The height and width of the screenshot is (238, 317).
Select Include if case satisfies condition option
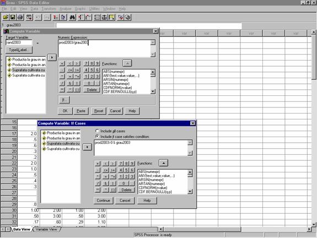pyautogui.click(x=97, y=137)
